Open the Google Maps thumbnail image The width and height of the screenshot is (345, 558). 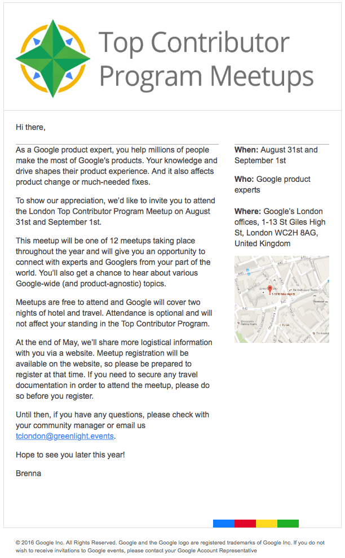pos(281,299)
